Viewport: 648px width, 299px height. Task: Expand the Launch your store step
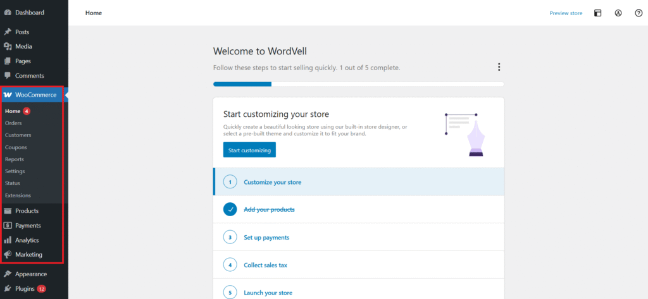[x=268, y=293]
